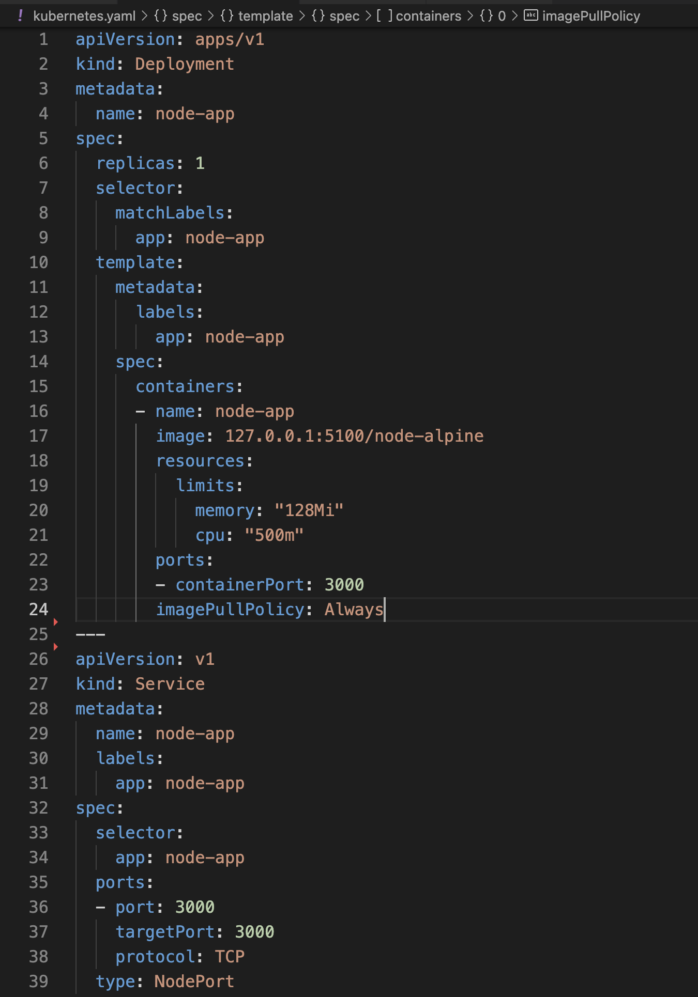The width and height of the screenshot is (698, 997).
Task: Click the "500m" cpu value
Action: point(274,535)
